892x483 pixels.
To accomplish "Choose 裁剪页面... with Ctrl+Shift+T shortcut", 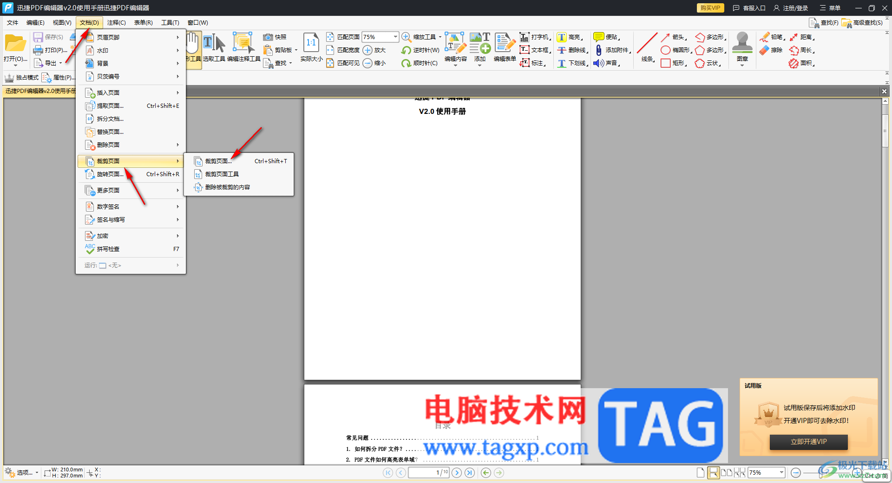I will click(239, 161).
